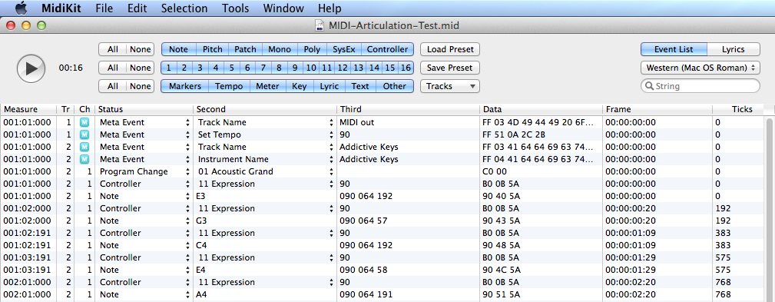The width and height of the screenshot is (775, 302).
Task: Click the M meta badge on MIDI out row
Action: click(84, 122)
